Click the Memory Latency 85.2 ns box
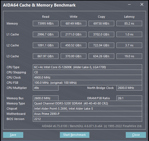The height and width of the screenshot is (141, 149). click(x=129, y=23)
